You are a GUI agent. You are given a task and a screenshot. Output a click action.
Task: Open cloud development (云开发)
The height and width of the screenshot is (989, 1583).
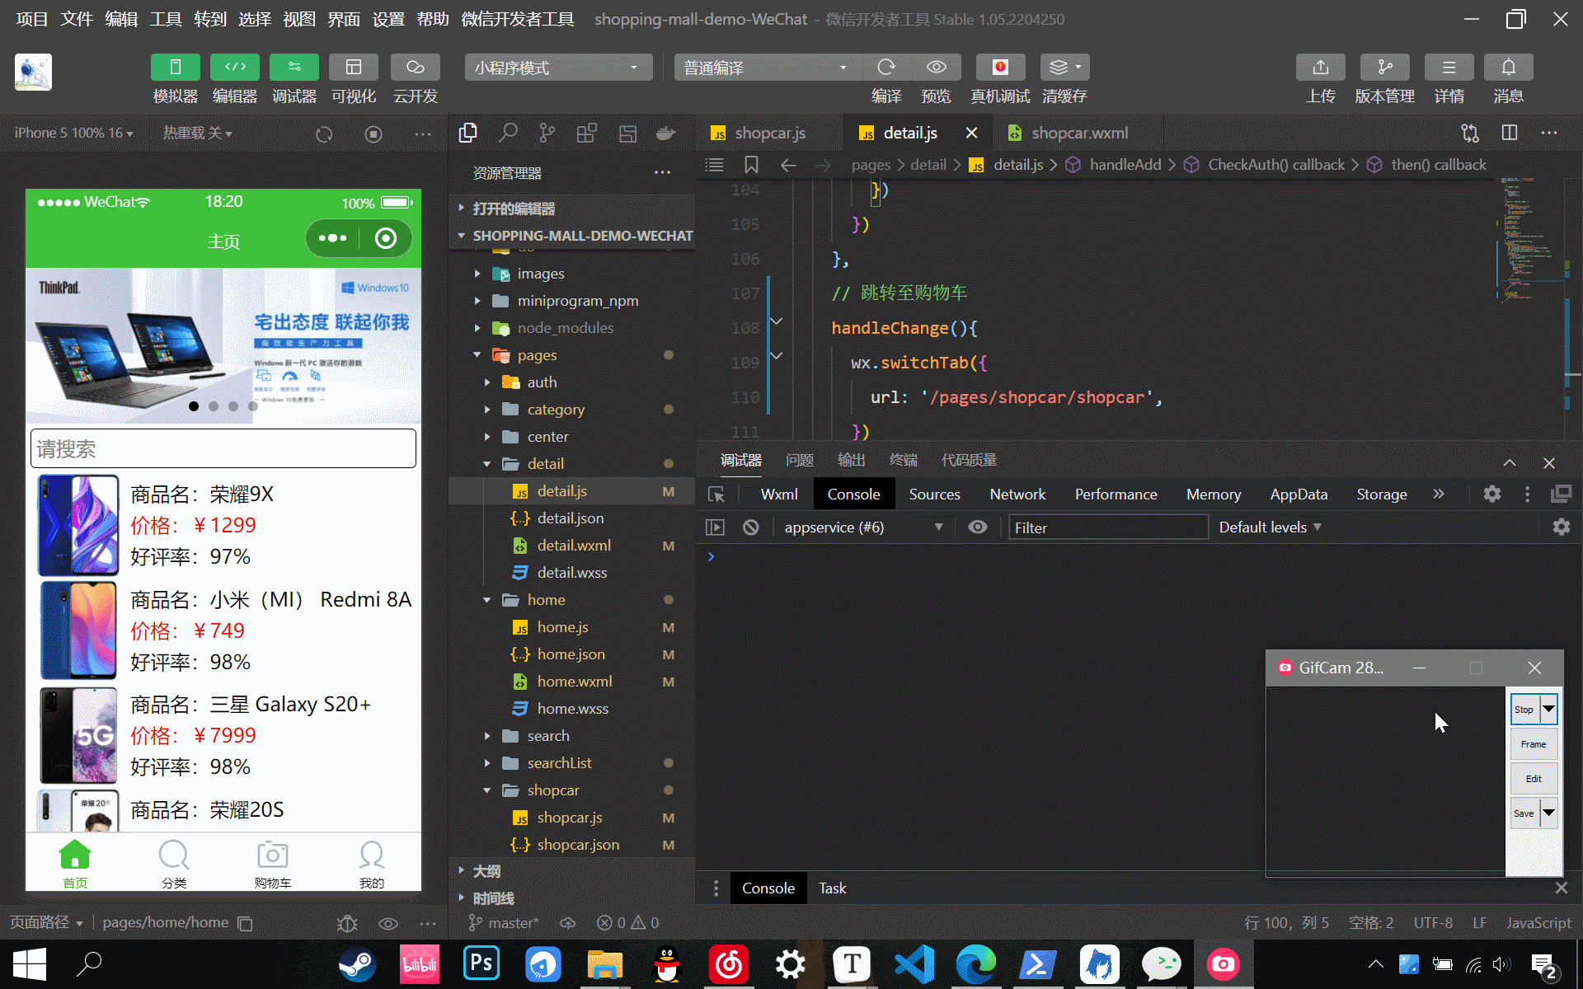tap(416, 68)
